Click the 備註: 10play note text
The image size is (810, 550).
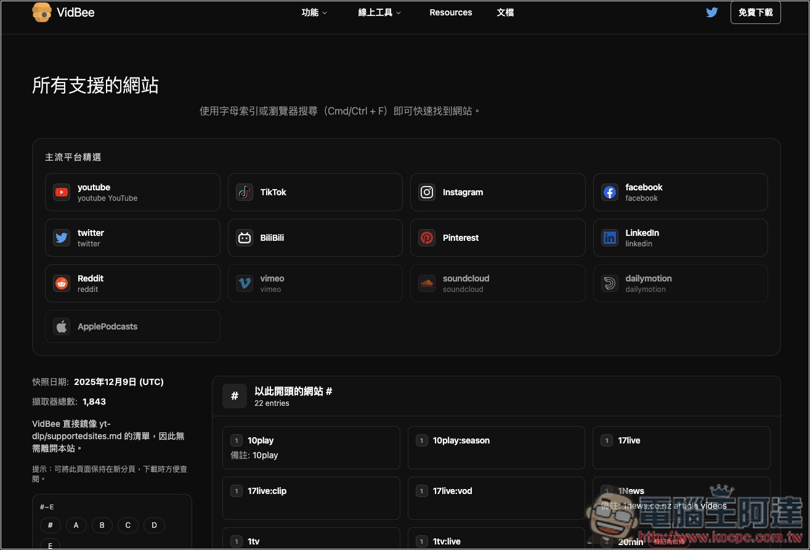254,455
